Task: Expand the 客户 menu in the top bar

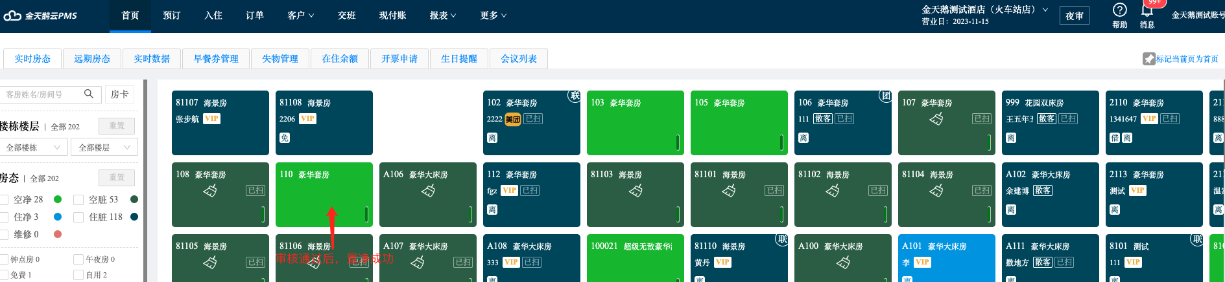Action: coord(300,16)
